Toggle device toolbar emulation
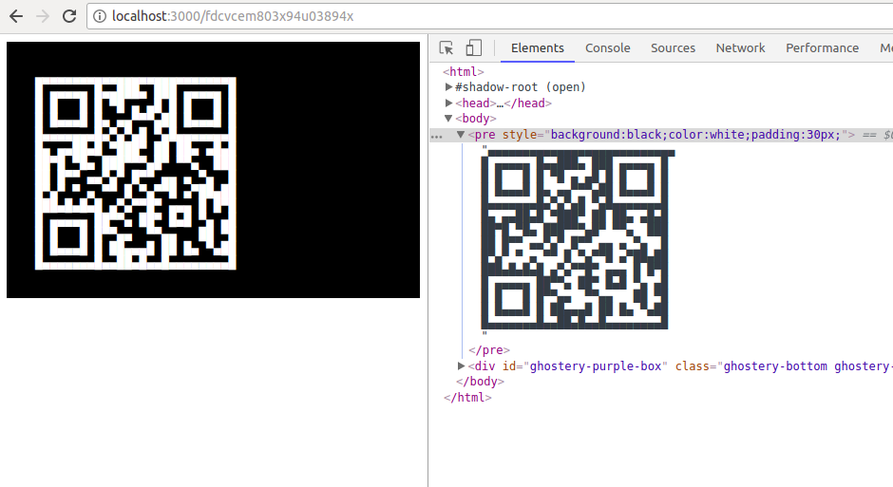Image resolution: width=893 pixels, height=487 pixels. coord(473,47)
